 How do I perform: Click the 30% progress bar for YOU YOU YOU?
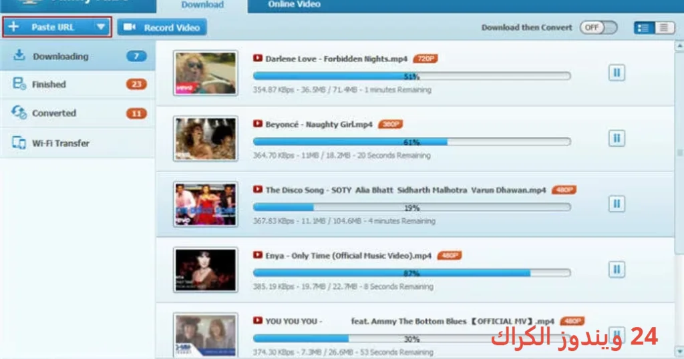(411, 338)
